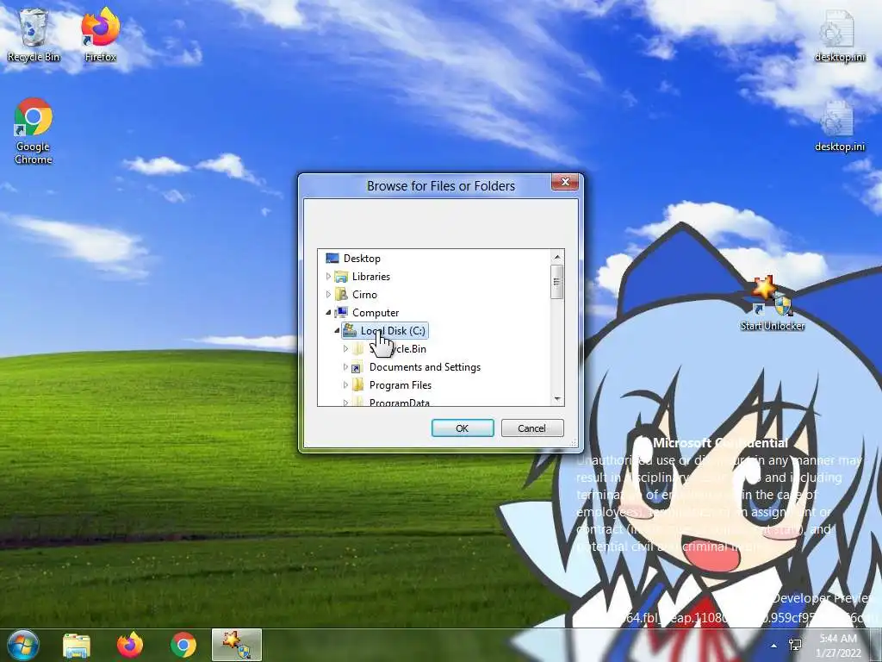Viewport: 882px width, 662px height.
Task: Select the Program Files folder
Action: coord(400,385)
